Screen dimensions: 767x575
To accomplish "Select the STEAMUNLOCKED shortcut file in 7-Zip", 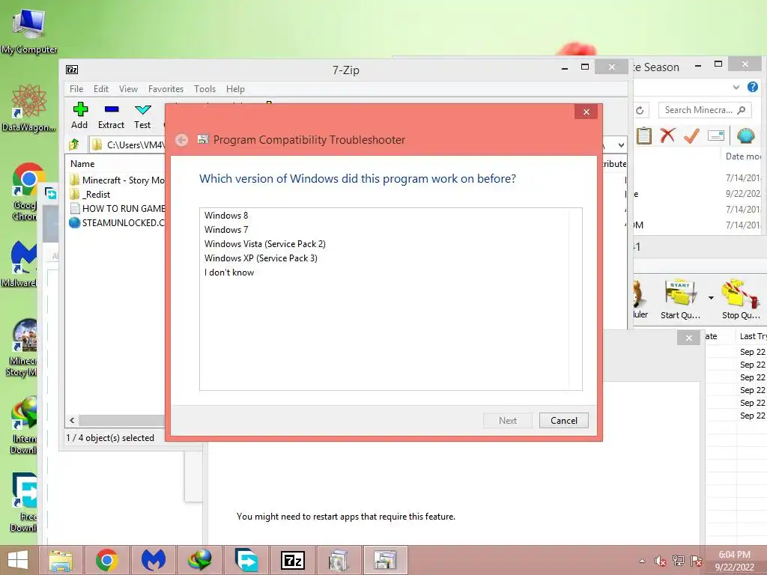I will [x=116, y=222].
